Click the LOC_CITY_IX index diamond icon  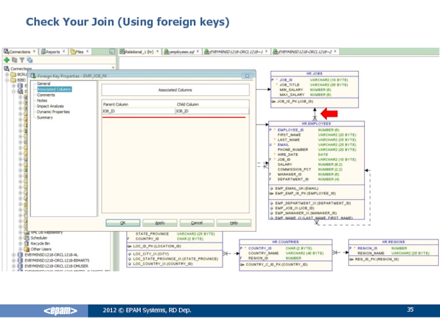[129, 254]
